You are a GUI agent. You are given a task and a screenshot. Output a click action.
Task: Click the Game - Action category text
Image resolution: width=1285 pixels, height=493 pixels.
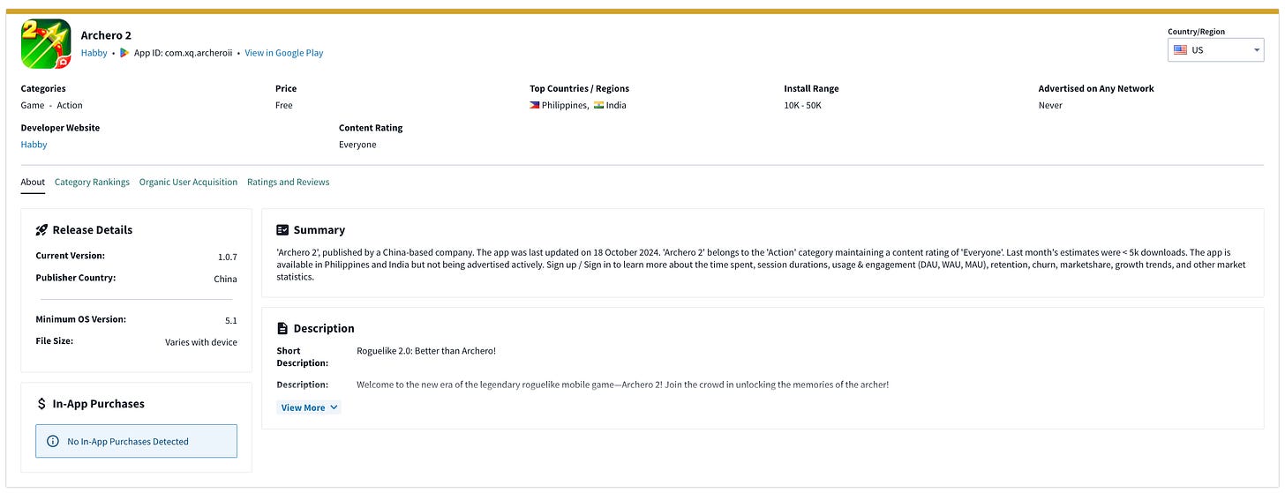point(52,105)
